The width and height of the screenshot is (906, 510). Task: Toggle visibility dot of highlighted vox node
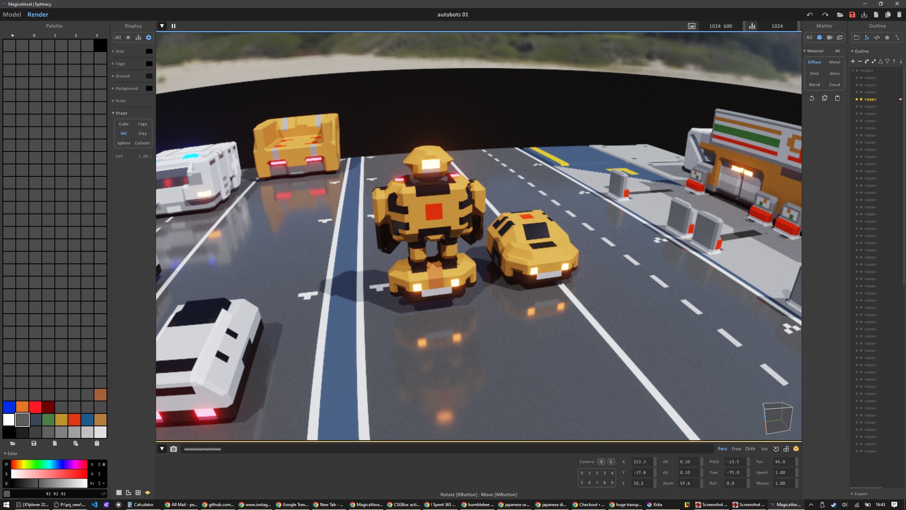(x=861, y=99)
